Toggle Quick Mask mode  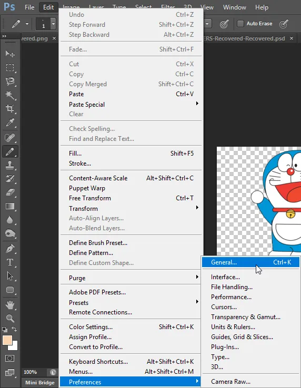(x=10, y=359)
